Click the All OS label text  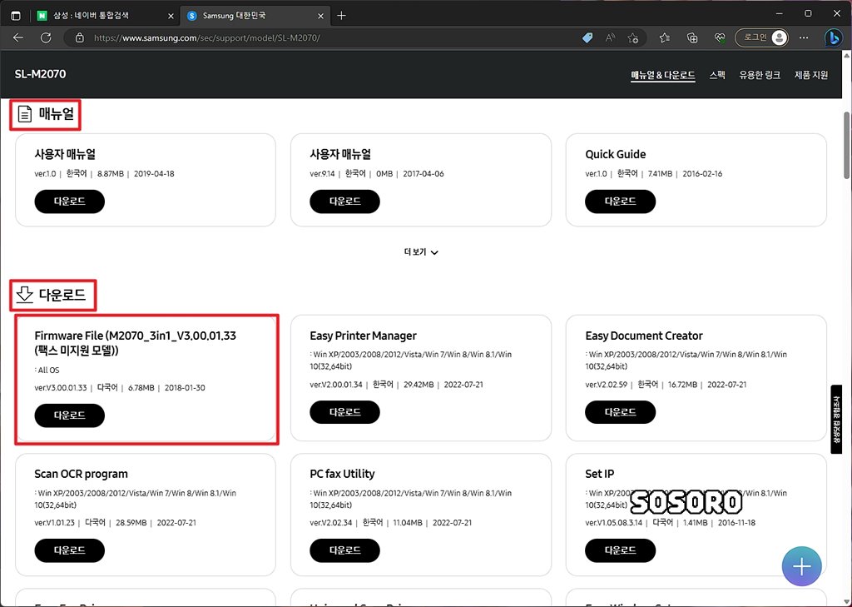pyautogui.click(x=48, y=371)
